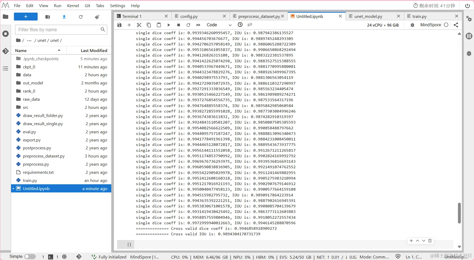
Task: Enable the debugger bug icon in toolbar
Action: [x=412, y=25]
